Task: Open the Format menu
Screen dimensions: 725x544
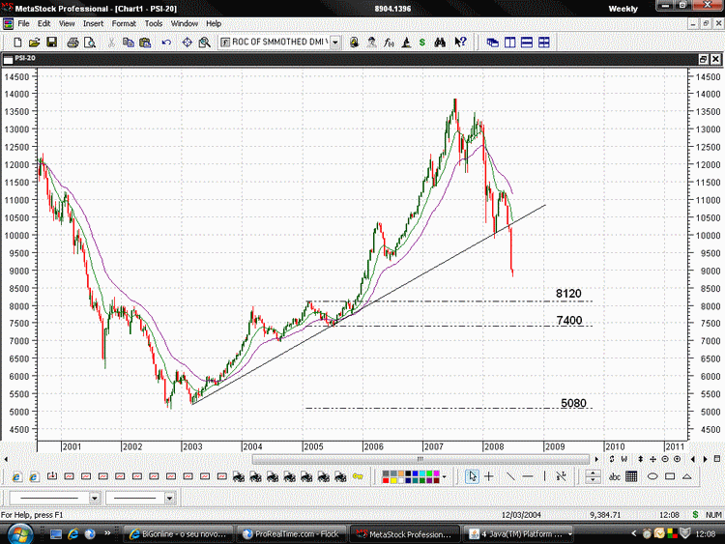Action: (124, 23)
